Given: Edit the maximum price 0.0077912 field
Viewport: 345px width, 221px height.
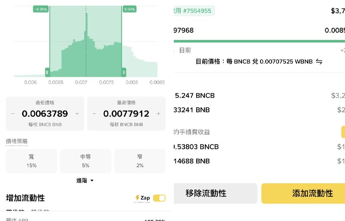Looking at the screenshot, I should pos(126,114).
